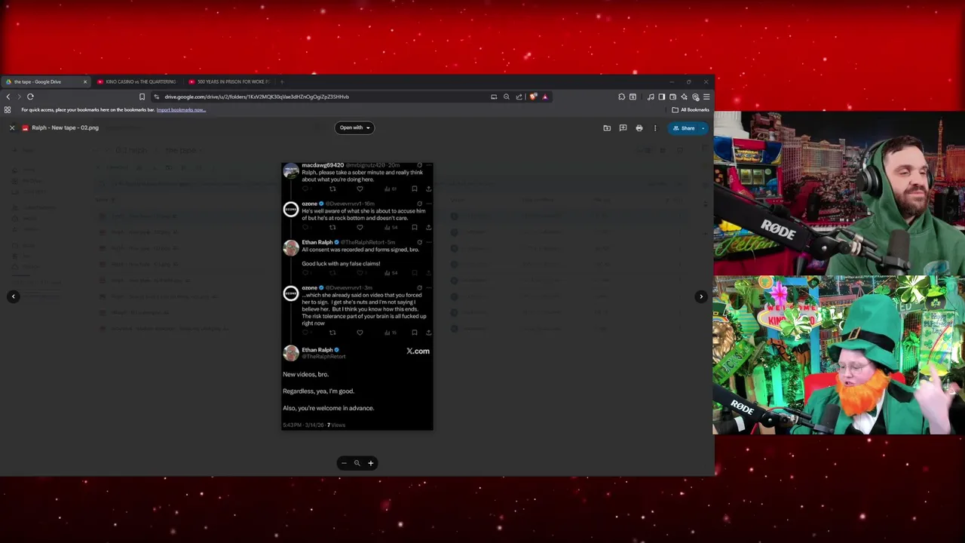The width and height of the screenshot is (965, 543).
Task: Open the Brave Rewards triangle icon
Action: coord(544,97)
